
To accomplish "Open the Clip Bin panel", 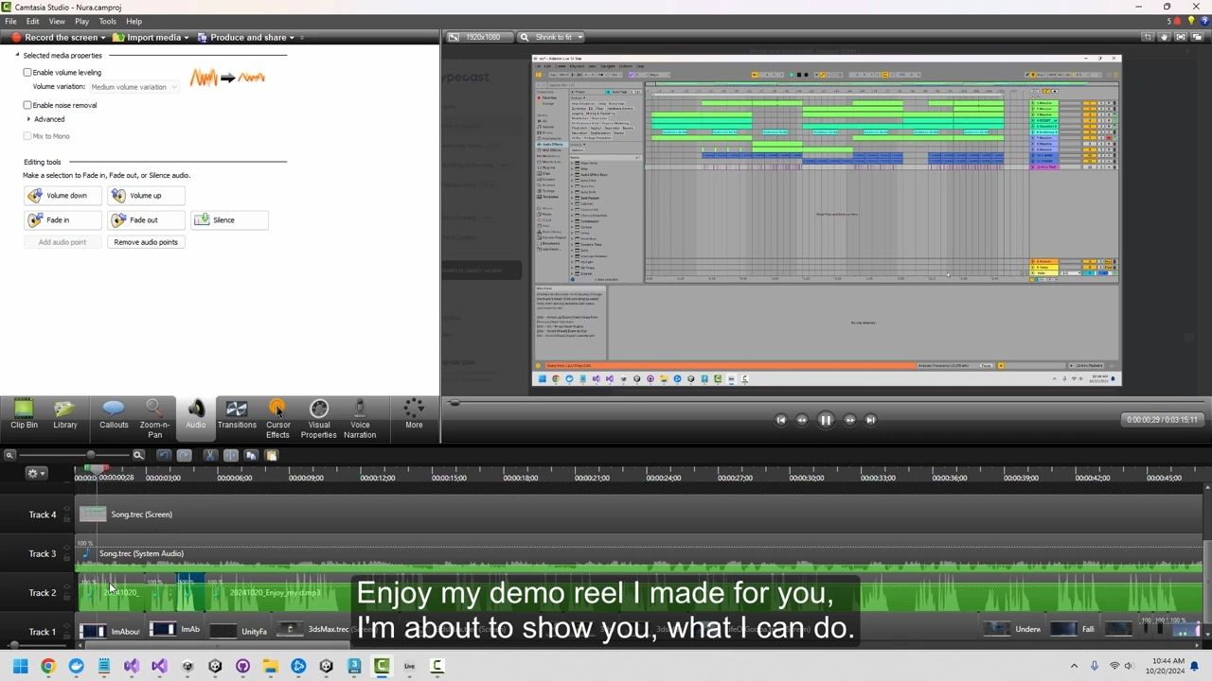I will [x=24, y=414].
